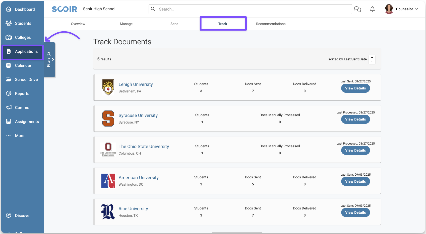Click the '5 results' count text
This screenshot has height=234, width=426.
coord(104,59)
